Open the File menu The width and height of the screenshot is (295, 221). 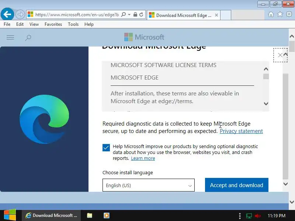(x=7, y=24)
